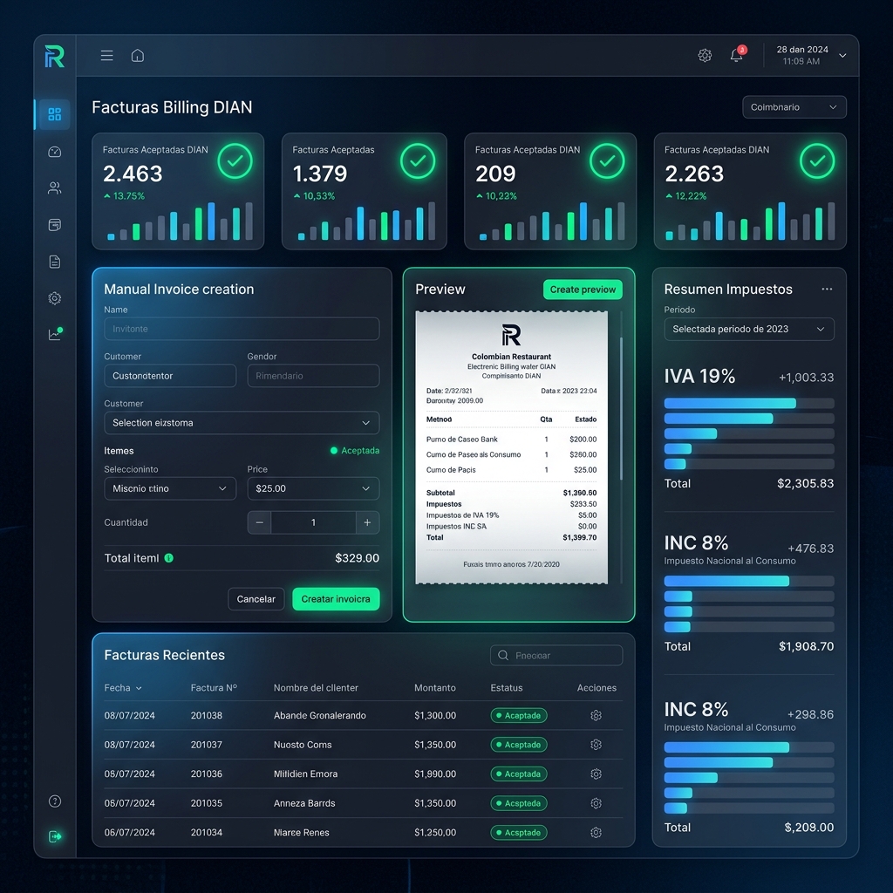This screenshot has width=893, height=893.
Task: Click the logout icon at sidebar bottom
Action: [55, 836]
